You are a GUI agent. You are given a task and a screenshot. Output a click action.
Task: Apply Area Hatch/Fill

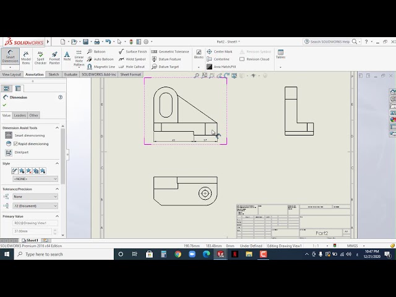click(222, 67)
